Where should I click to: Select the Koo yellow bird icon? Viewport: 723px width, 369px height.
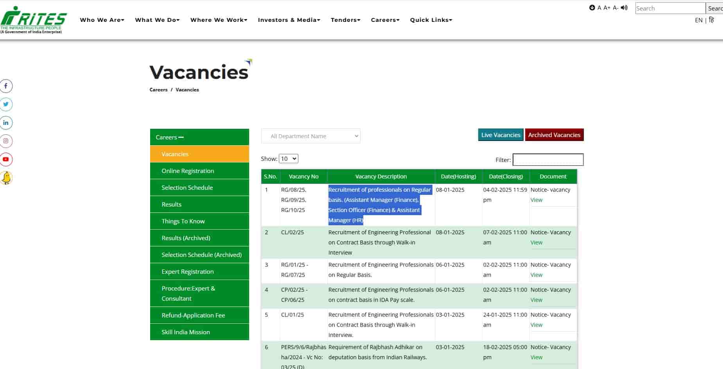coord(6,178)
